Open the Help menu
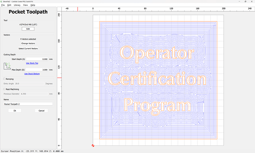 33,5
